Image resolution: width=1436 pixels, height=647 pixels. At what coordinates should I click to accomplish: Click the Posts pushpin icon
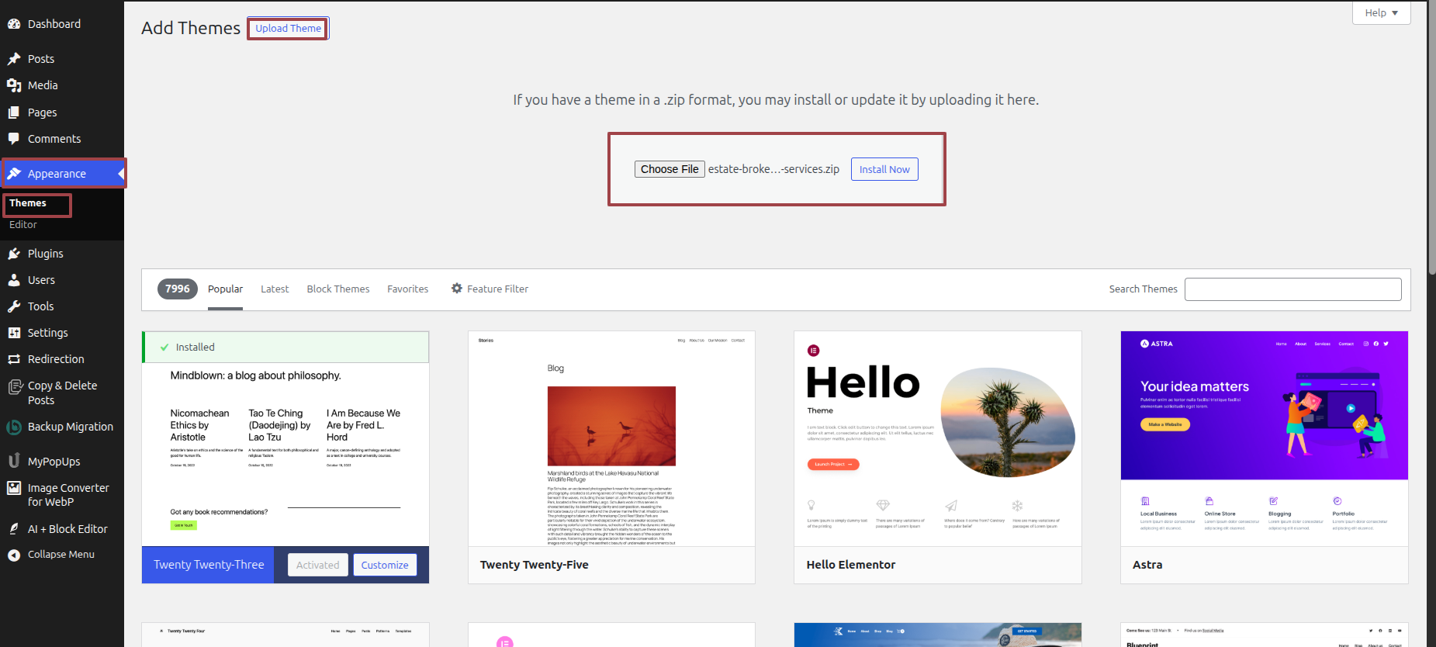click(x=14, y=59)
